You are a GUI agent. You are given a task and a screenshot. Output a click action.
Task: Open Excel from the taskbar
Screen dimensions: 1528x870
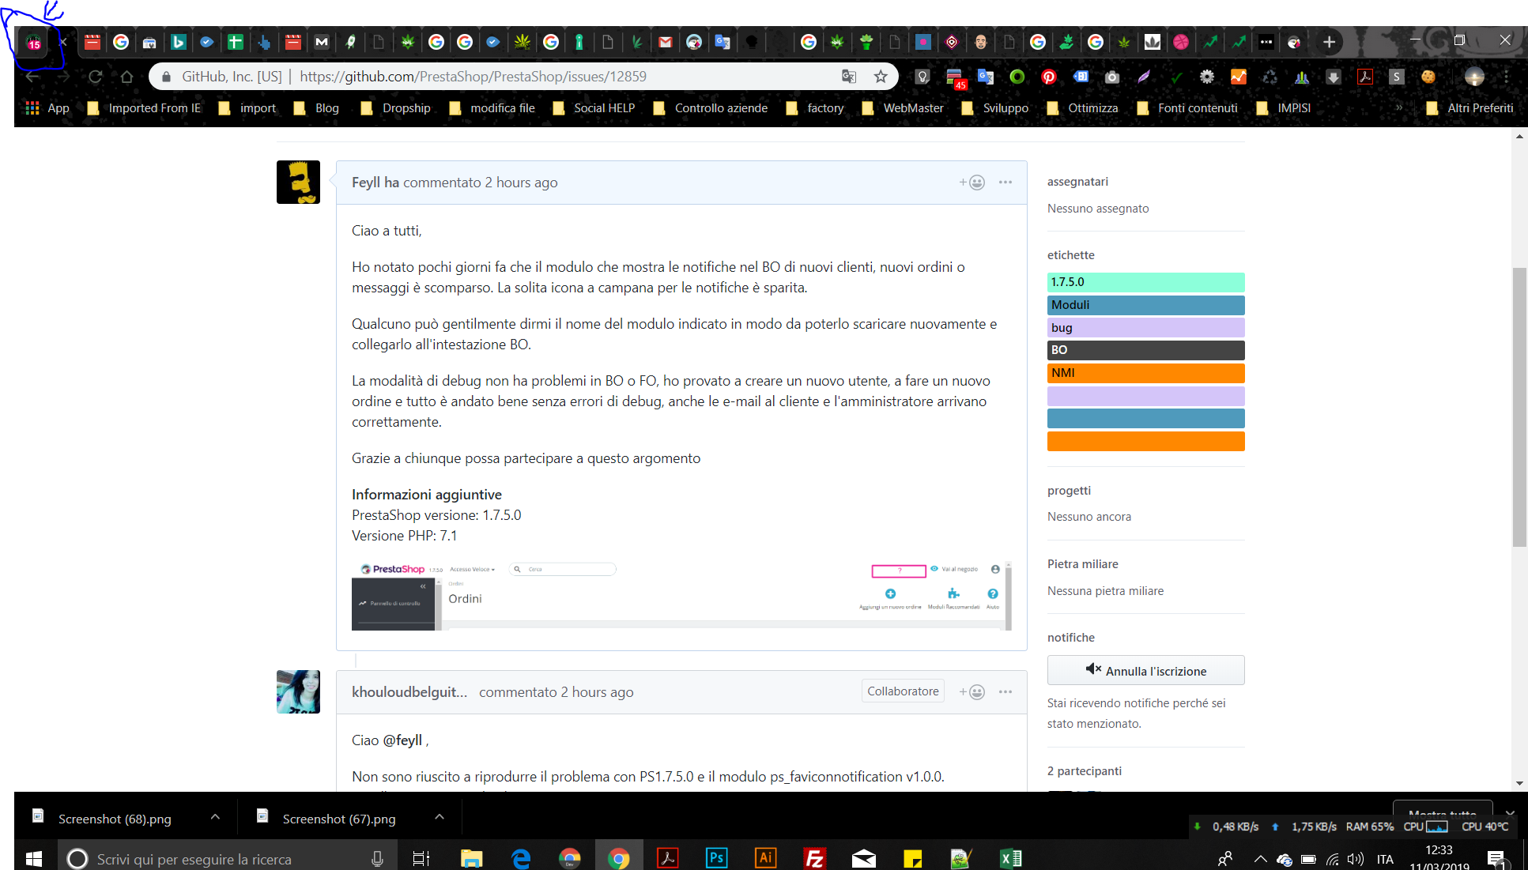pos(1010,857)
